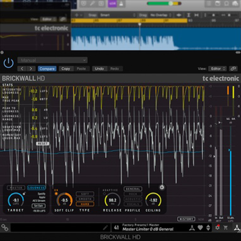The image size is (241, 241).
Task: Go to previous preset with left arrow
Action: pos(22,69)
